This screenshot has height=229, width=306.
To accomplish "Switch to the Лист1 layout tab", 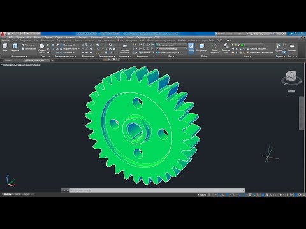I will click(17, 195).
